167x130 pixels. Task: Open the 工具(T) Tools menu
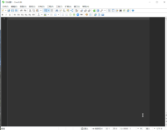tap(59, 7)
